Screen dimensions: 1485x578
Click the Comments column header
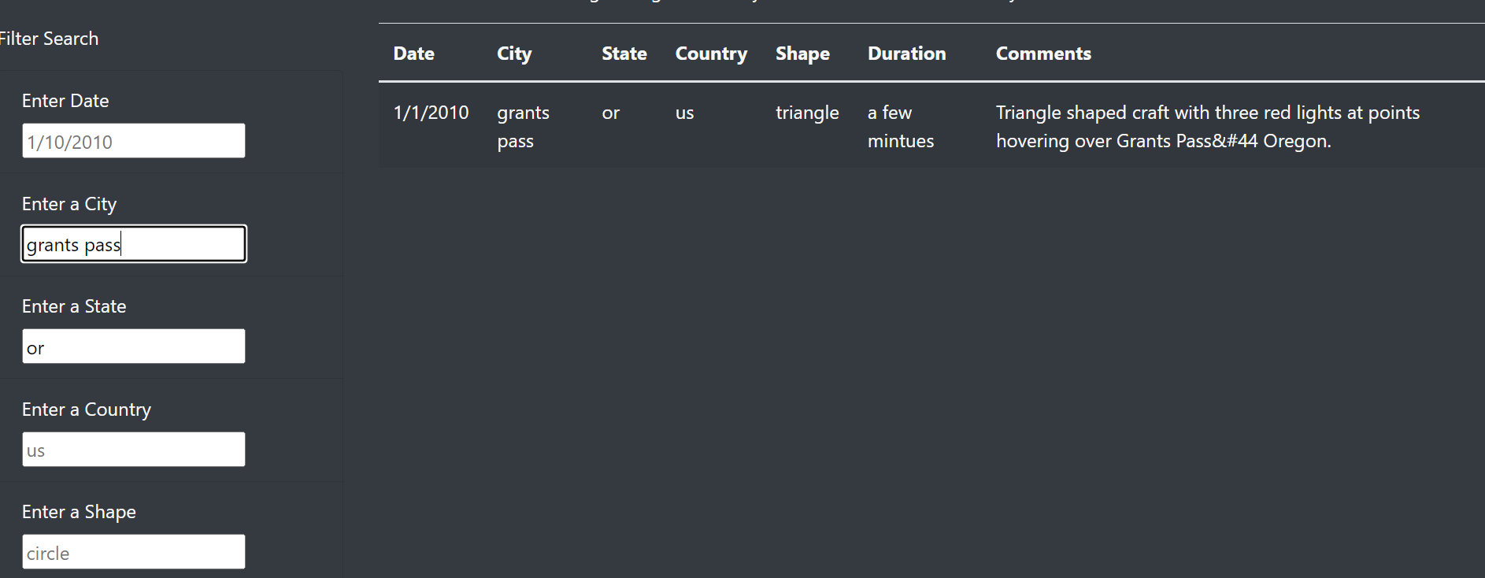click(1043, 53)
